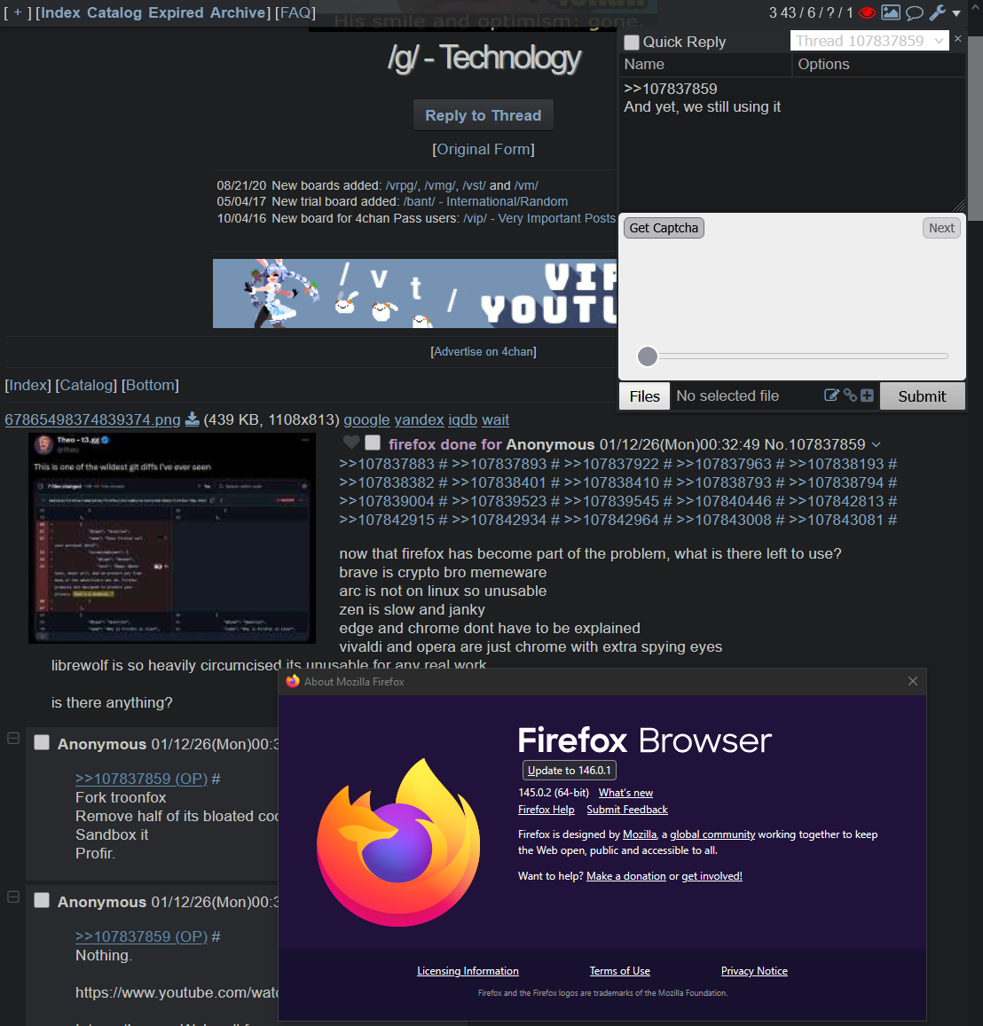
Task: Click the get involved! link
Action: click(712, 876)
